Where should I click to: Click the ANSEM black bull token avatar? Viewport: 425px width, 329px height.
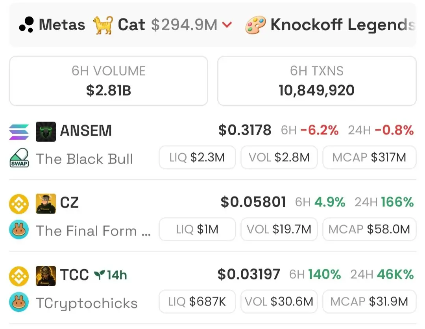pos(46,132)
